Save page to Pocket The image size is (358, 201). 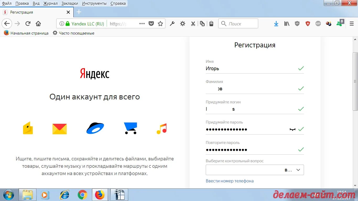click(x=151, y=24)
